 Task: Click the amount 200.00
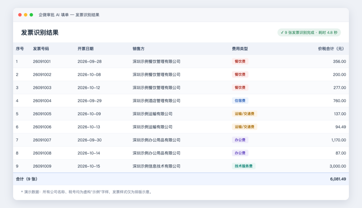339,75
